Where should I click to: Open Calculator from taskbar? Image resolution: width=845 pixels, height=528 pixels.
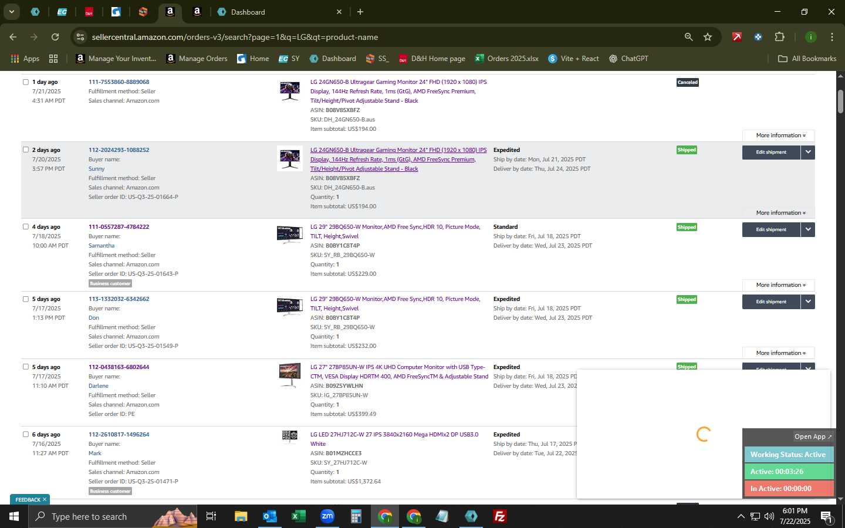pos(356,516)
